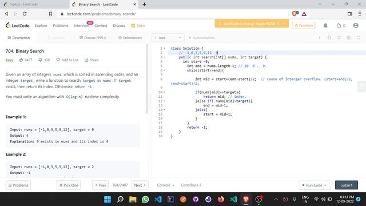Click the Brave Shields icon

[x=295, y=14]
